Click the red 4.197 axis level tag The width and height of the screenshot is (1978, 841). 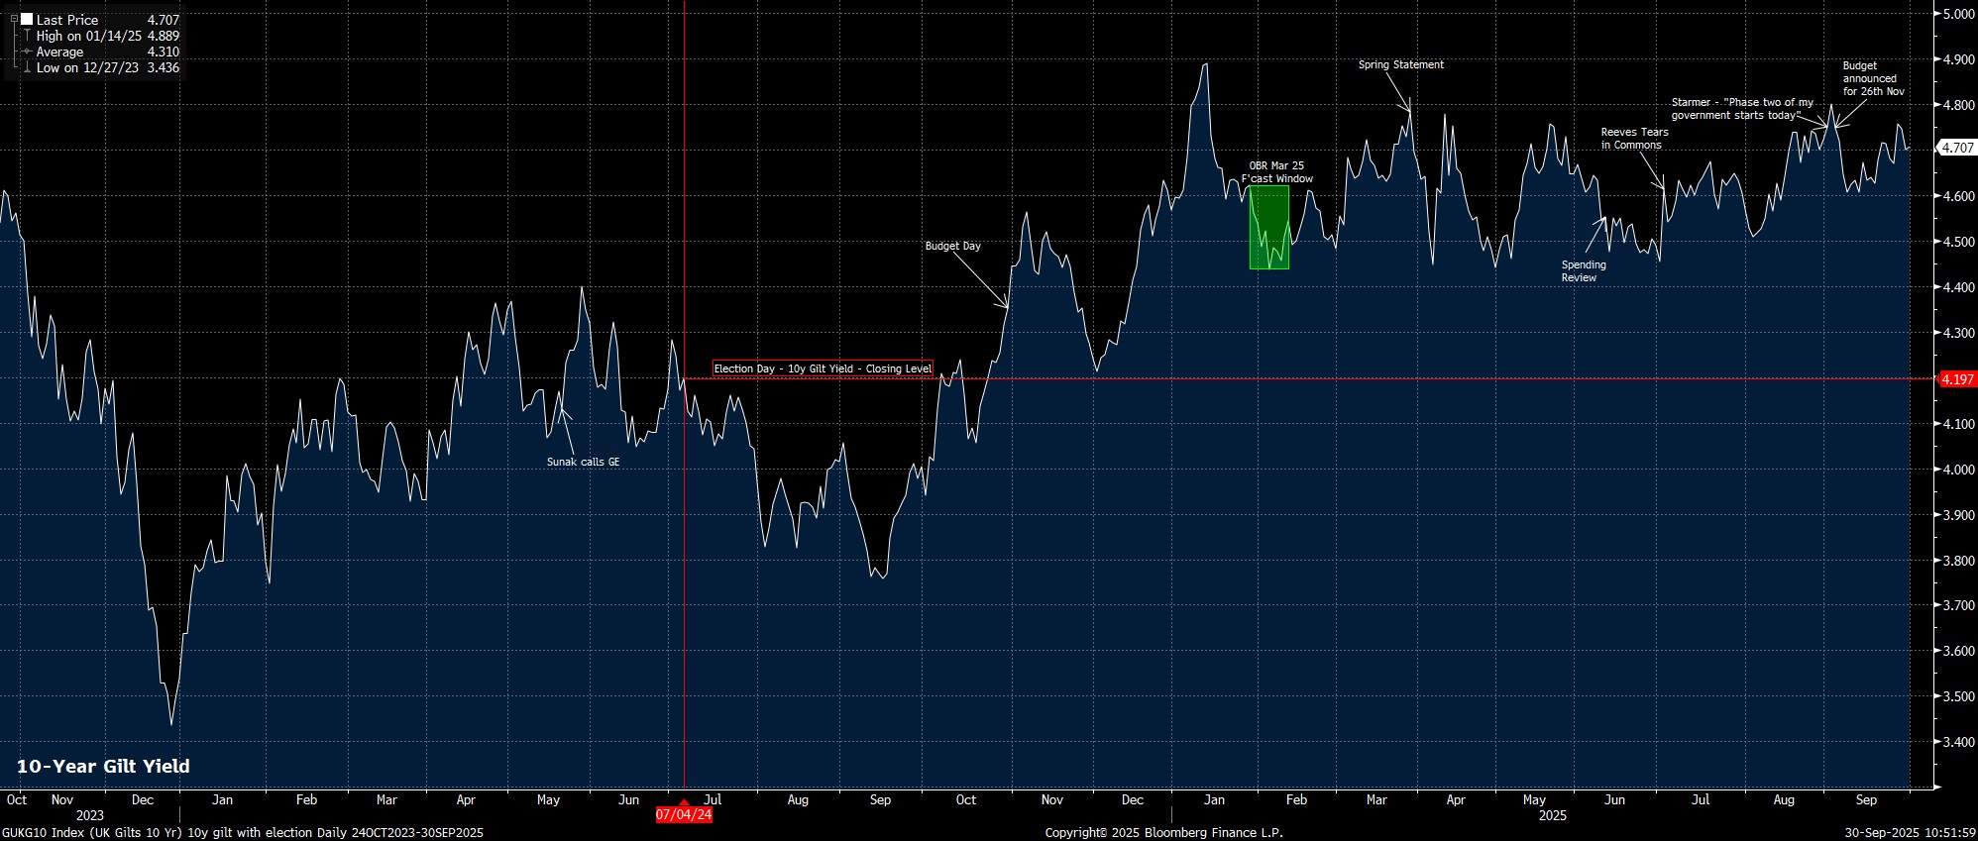coord(1957,379)
